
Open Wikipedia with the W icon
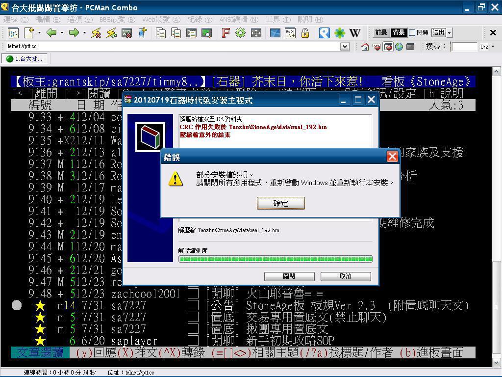(355, 33)
